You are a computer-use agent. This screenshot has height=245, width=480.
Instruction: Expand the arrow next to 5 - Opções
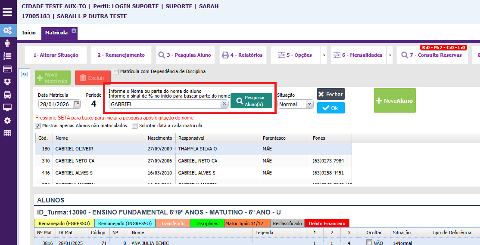[324, 55]
